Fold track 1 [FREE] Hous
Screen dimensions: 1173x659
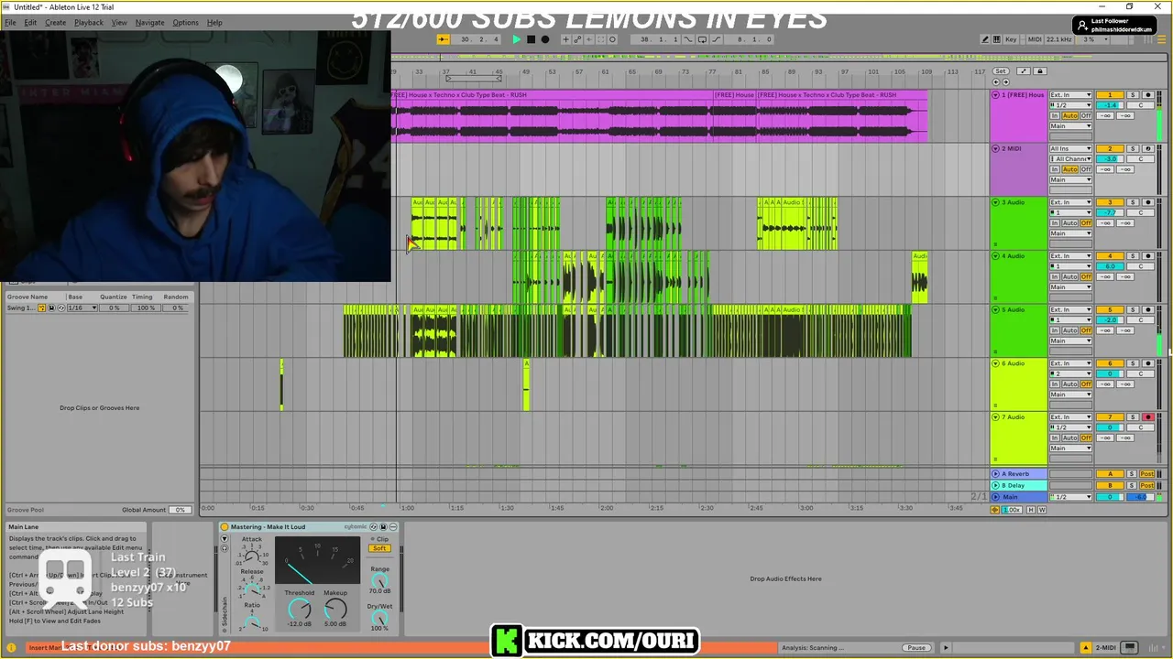[x=995, y=95]
